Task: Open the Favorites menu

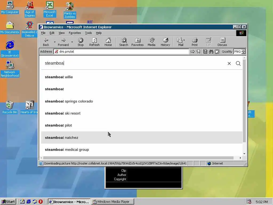Action: pyautogui.click(x=75, y=33)
